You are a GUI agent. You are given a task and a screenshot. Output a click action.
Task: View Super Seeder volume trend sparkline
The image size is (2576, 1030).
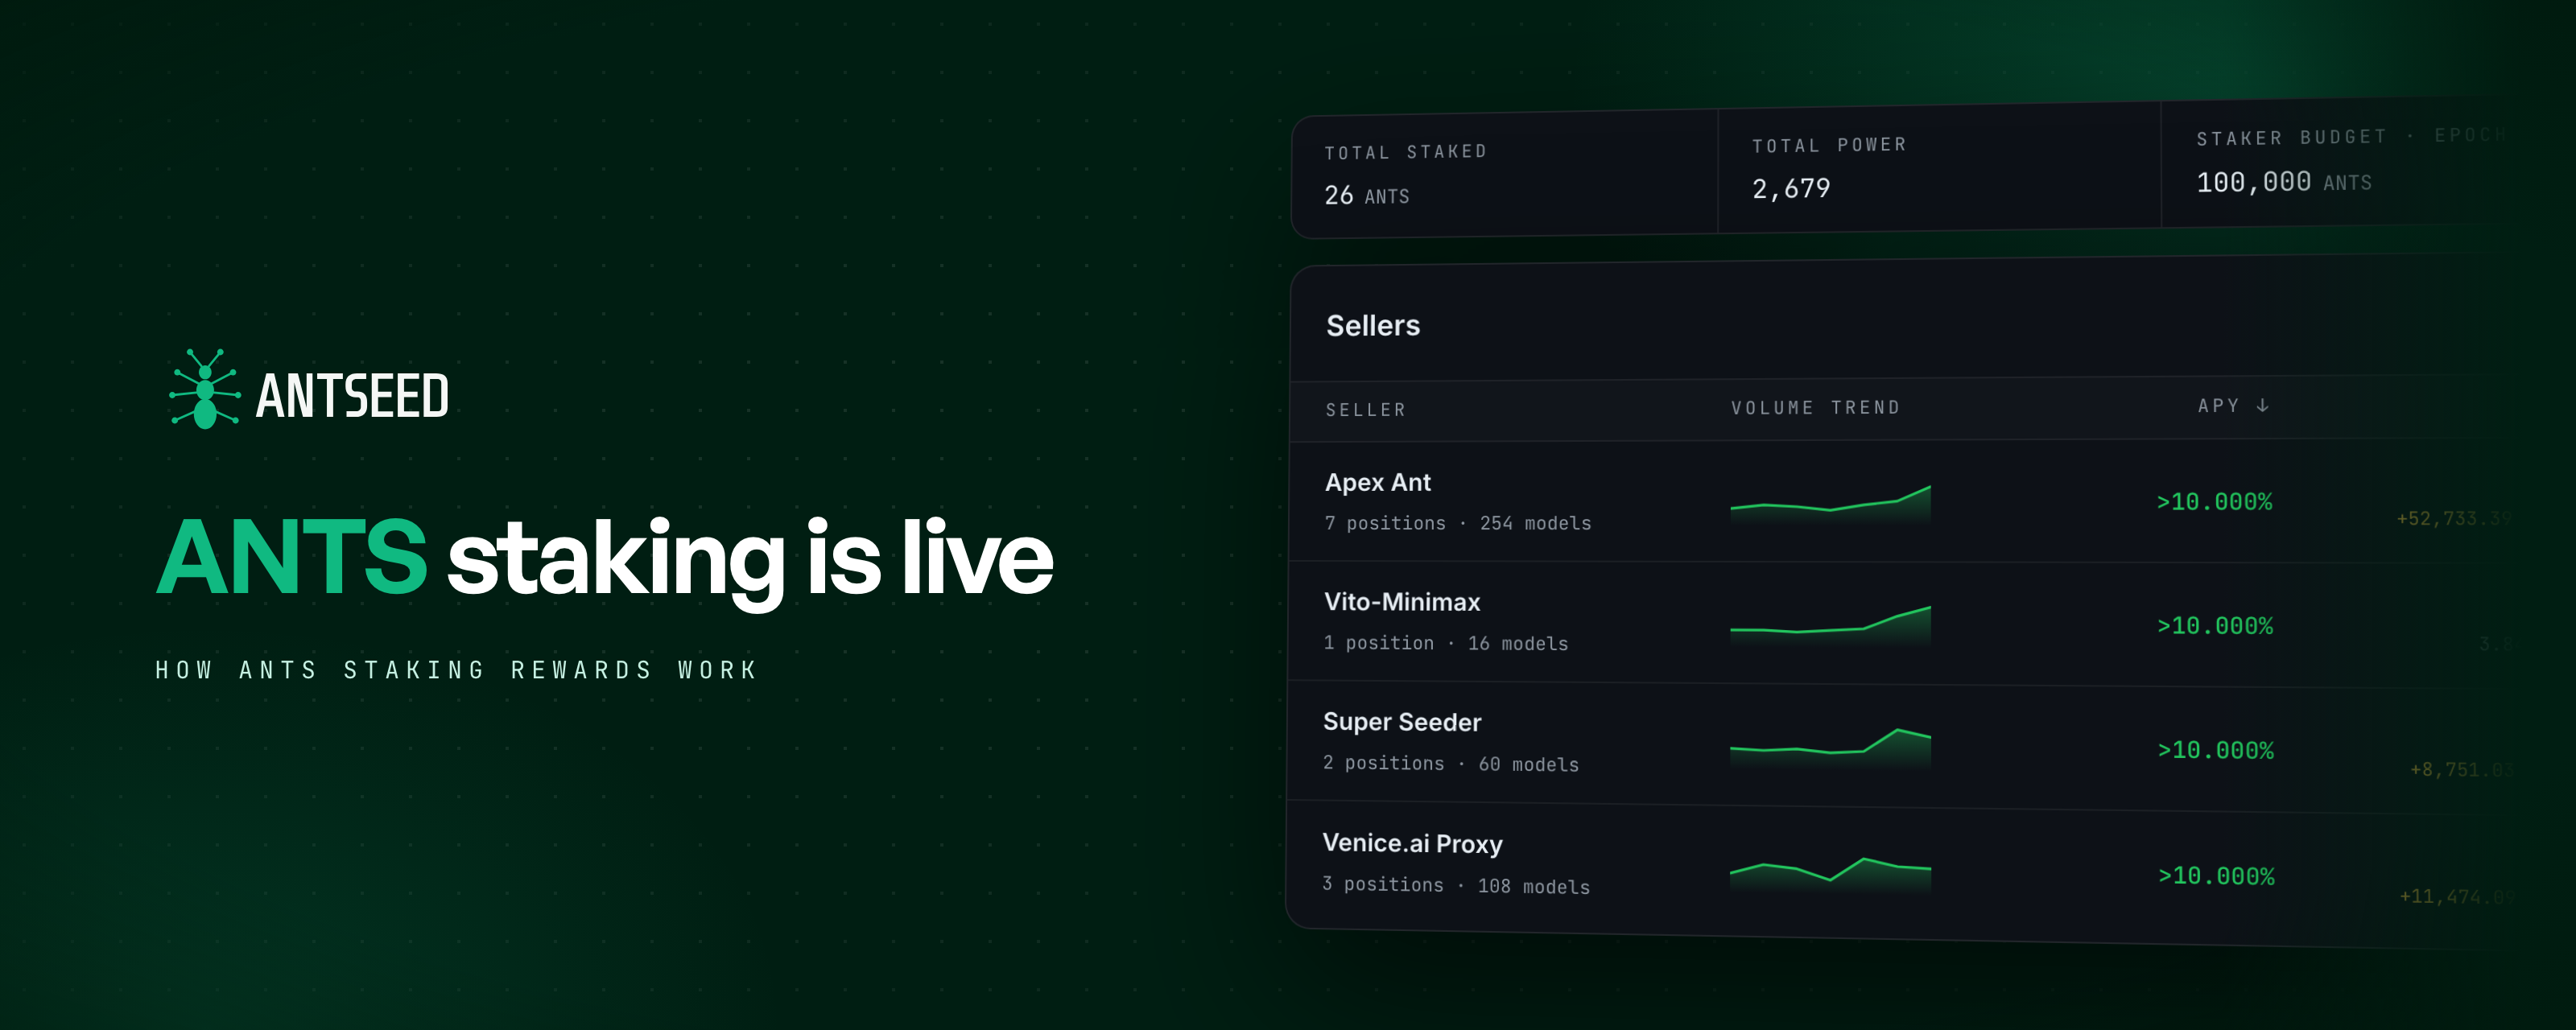click(1830, 747)
